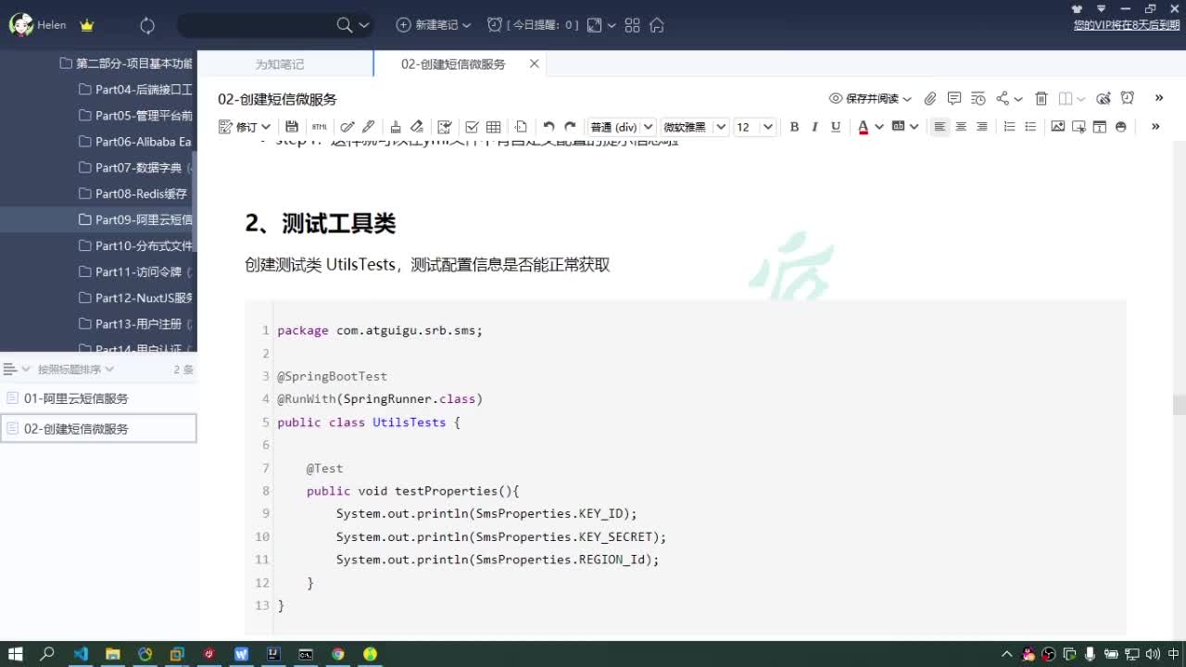Apply italic formatting

click(815, 127)
